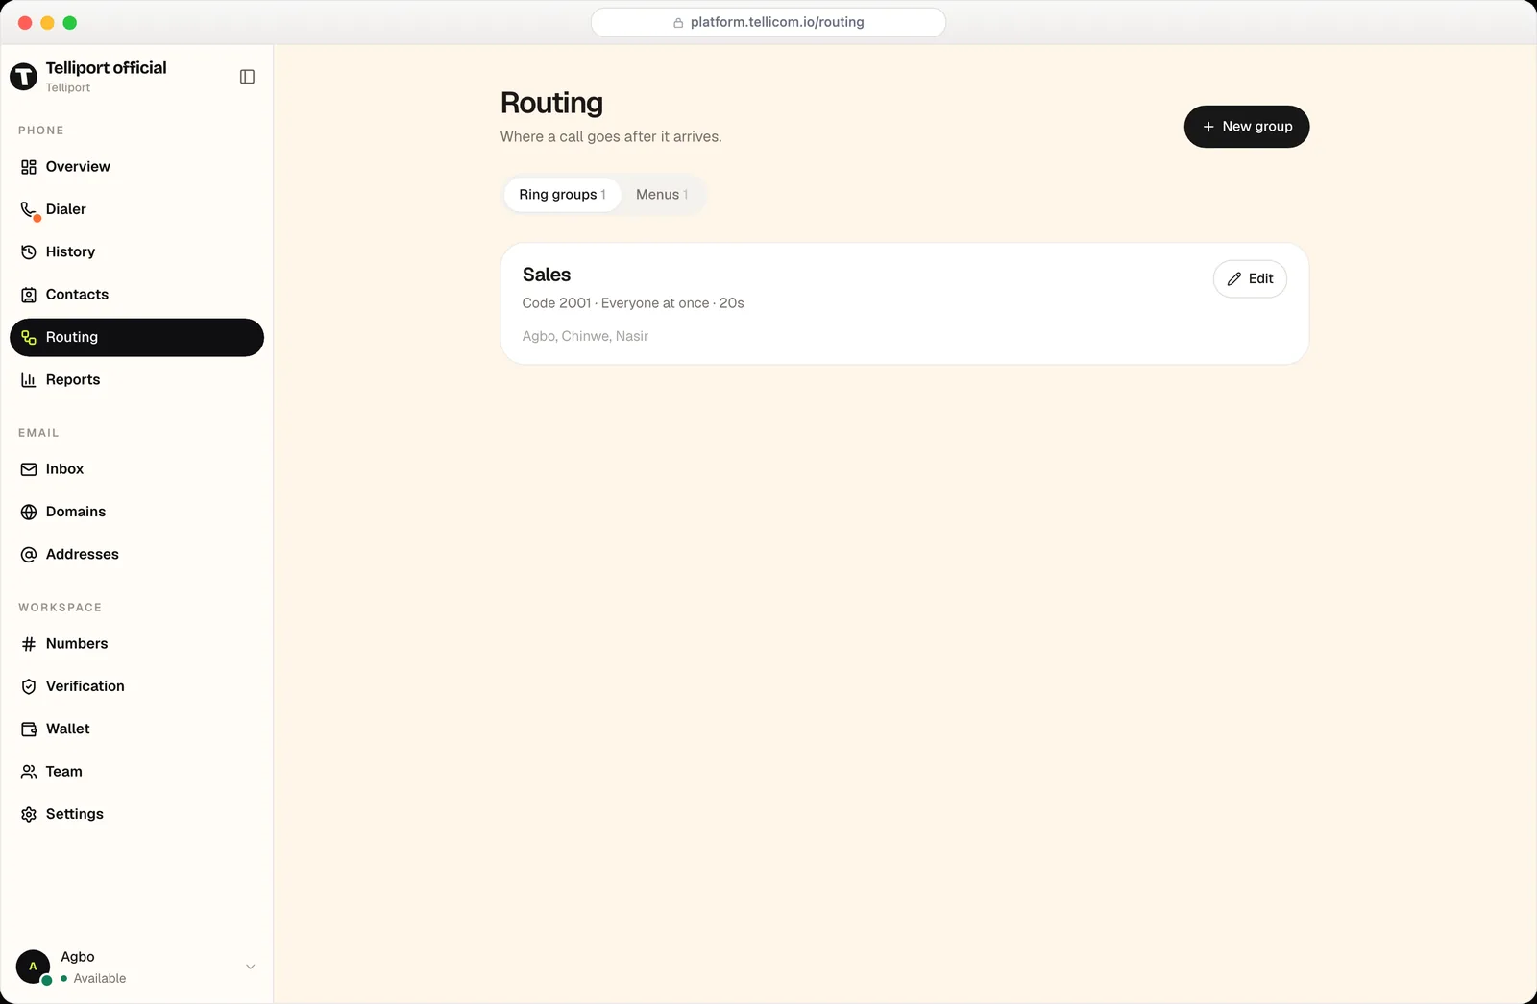The height and width of the screenshot is (1004, 1537).
Task: Collapse the sidebar panel icon
Action: 247,77
